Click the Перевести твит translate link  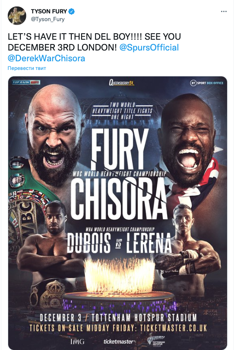pyautogui.click(x=27, y=68)
